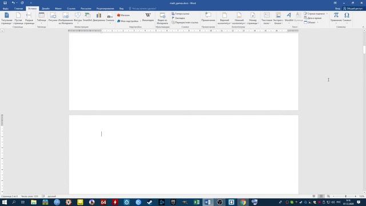Insert a SmartArt graphic
This screenshot has width=366, height=206.
87,18
